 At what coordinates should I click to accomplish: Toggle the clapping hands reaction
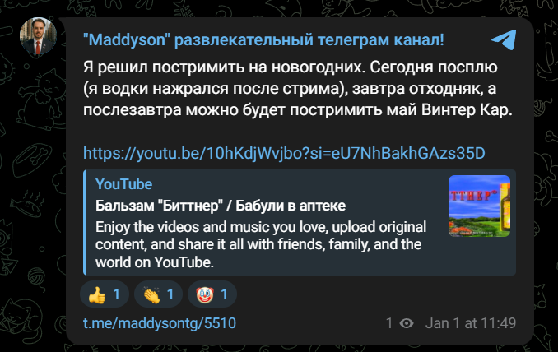point(158,294)
